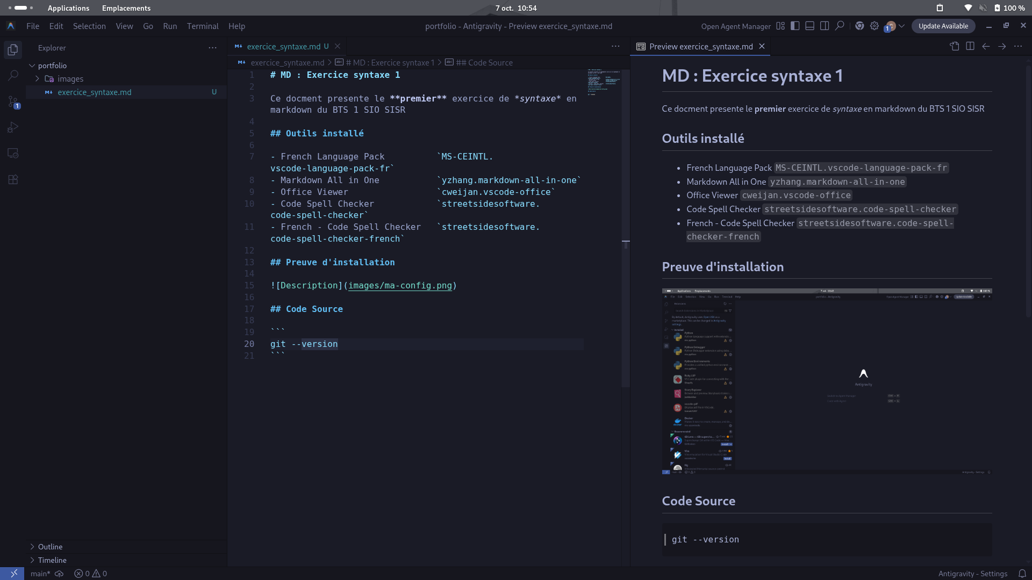
Task: Toggle the bottom panel visibility
Action: (x=809, y=26)
